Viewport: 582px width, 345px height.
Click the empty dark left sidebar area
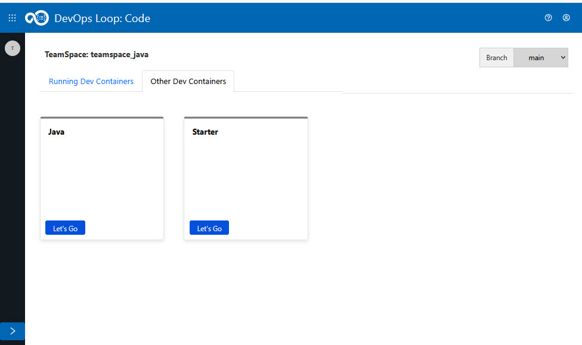(x=13, y=191)
